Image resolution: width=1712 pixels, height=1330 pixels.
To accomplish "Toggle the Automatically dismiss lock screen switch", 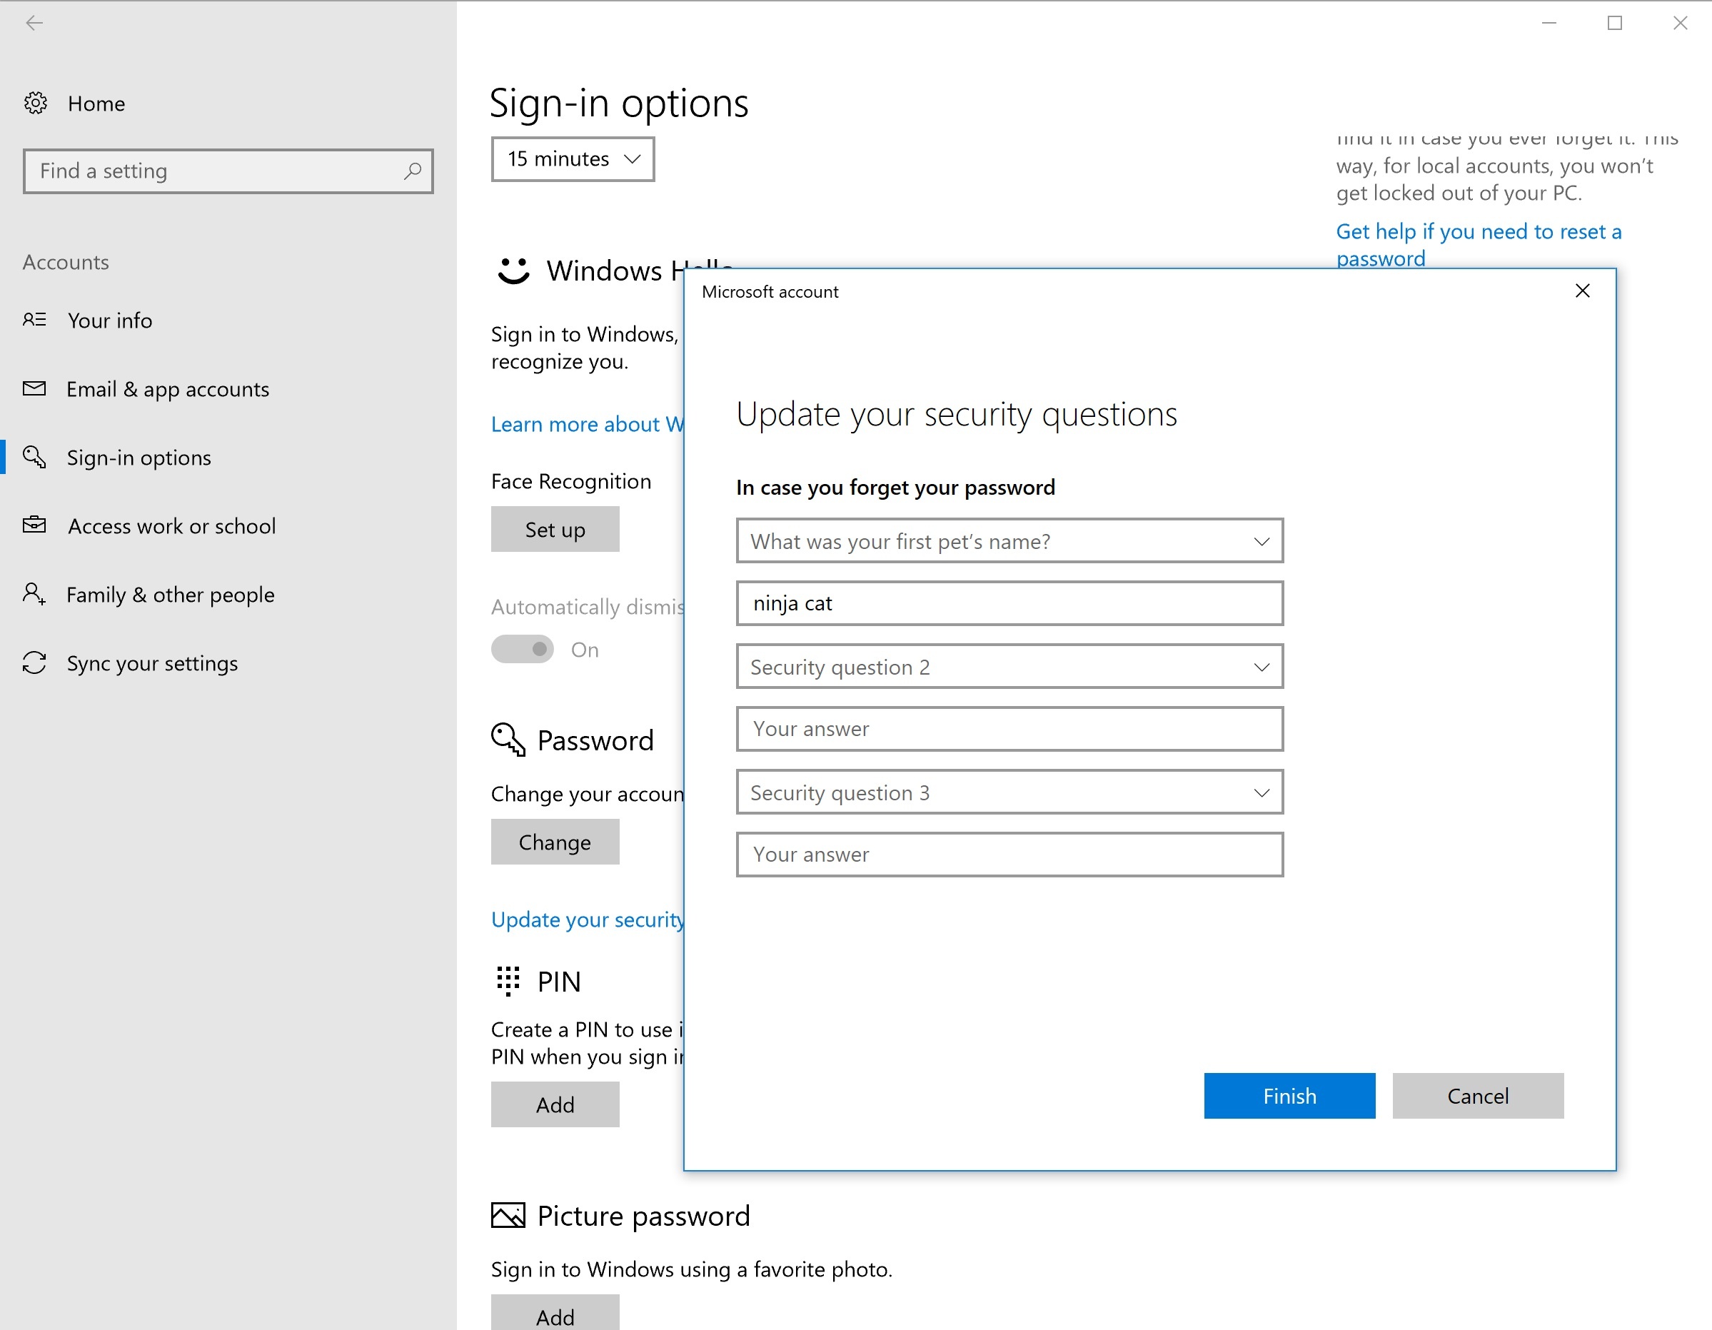I will point(522,649).
